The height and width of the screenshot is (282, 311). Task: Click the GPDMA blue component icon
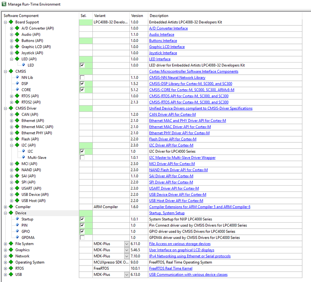click(17, 237)
